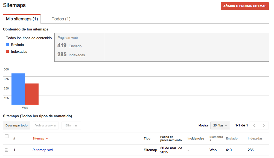Click the Volver a enviar button
Viewport: 274px width, 158px height.
[46, 125]
